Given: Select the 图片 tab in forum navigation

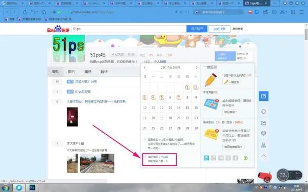Looking at the screenshot, I should point(71,72).
